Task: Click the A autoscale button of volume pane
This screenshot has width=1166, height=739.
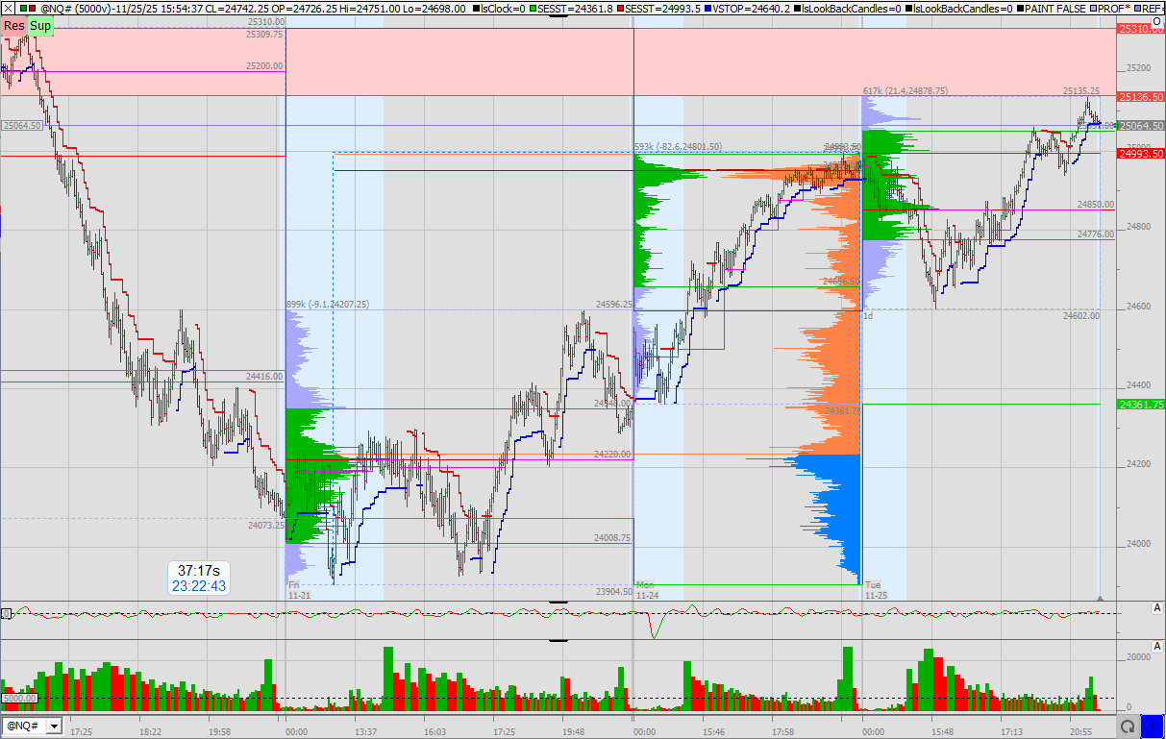Action: click(x=1157, y=645)
